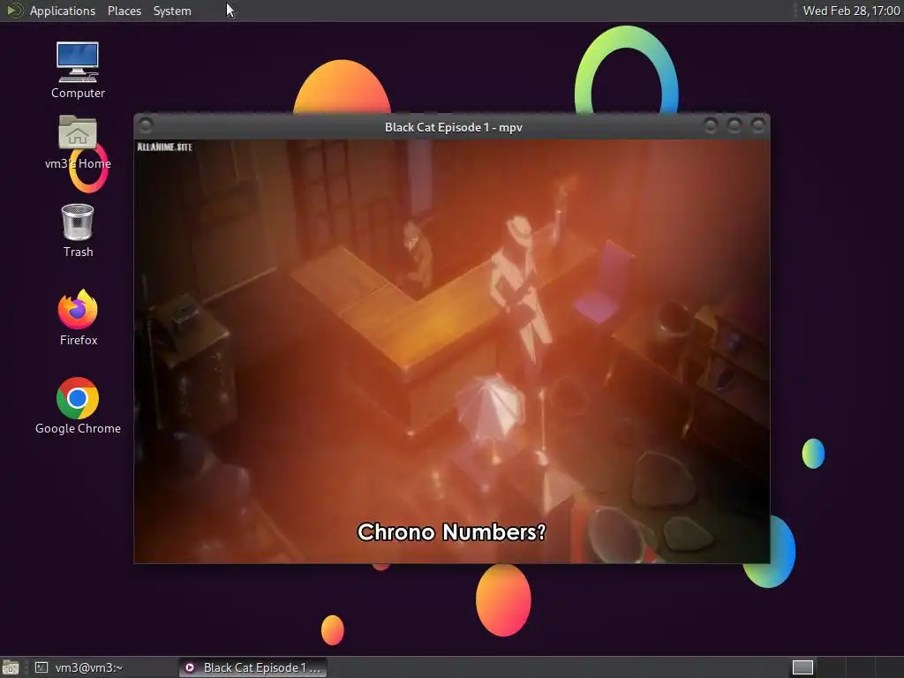
Task: Click the mpv video frame to focus it
Action: [x=452, y=351]
